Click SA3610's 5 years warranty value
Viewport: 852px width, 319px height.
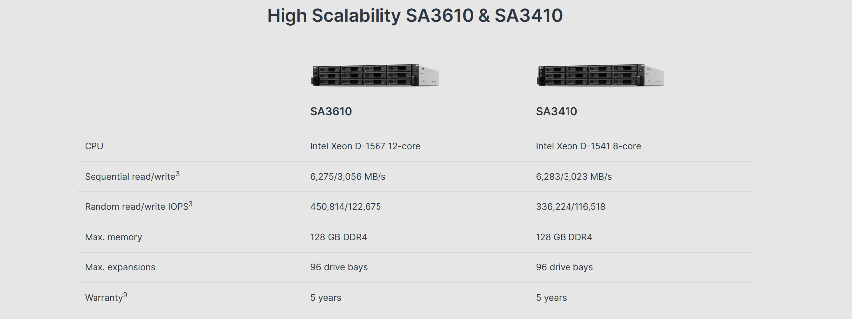[326, 298]
